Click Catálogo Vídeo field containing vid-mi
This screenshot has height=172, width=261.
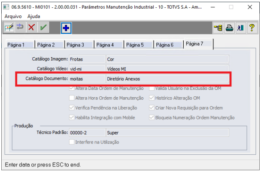tap(88, 69)
